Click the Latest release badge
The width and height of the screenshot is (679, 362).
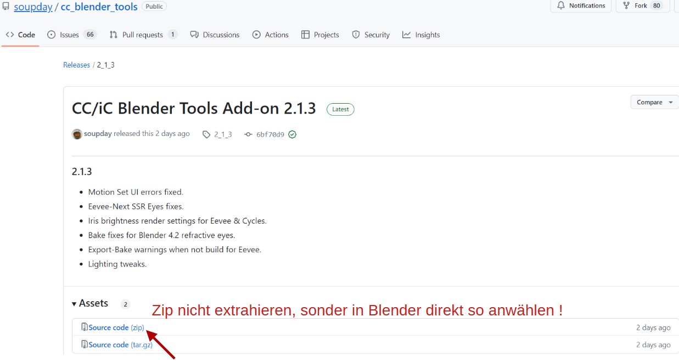pos(340,109)
